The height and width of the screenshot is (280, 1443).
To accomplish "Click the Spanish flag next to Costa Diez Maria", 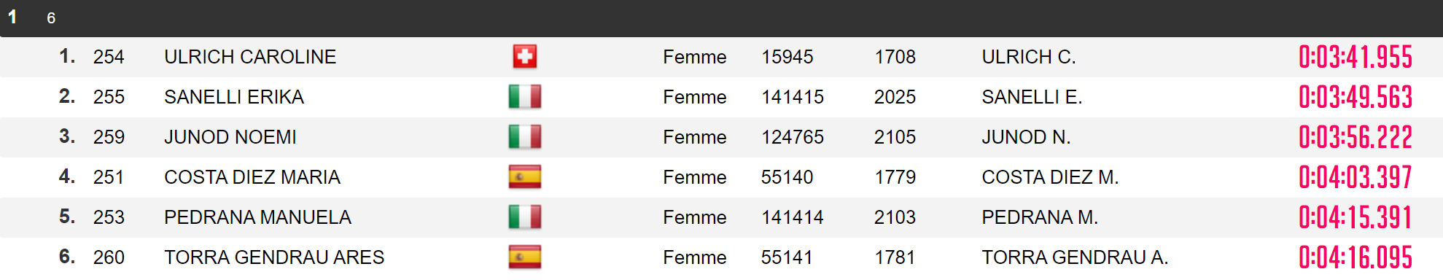I will [525, 177].
